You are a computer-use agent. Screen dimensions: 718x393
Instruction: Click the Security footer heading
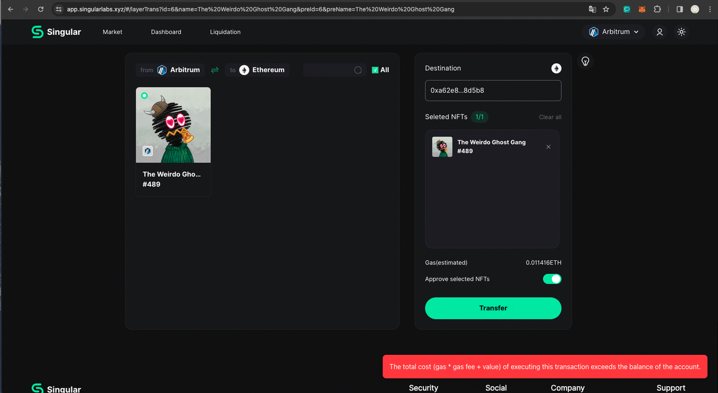pyautogui.click(x=424, y=388)
